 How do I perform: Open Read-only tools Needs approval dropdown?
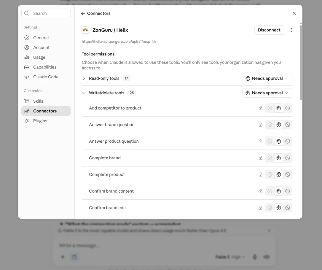(x=267, y=78)
